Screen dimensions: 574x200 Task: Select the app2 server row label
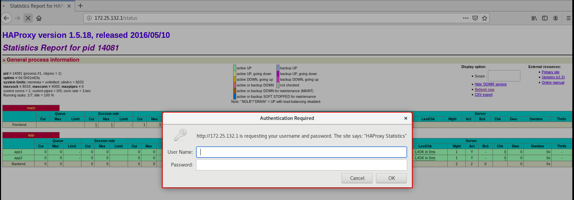tap(18, 158)
